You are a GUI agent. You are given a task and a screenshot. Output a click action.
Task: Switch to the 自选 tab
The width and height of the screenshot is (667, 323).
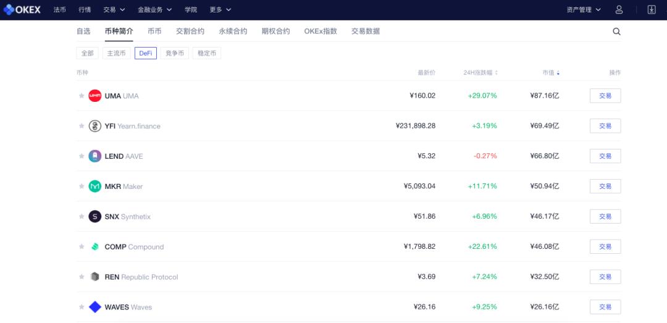[83, 31]
